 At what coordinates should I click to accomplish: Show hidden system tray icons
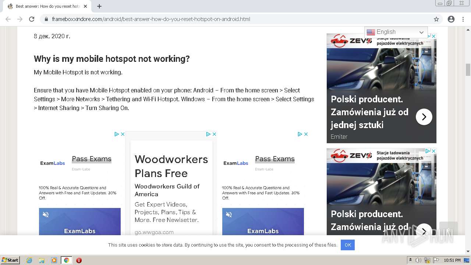[x=410, y=260]
